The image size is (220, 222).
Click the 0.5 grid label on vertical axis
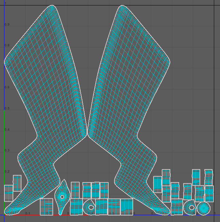7,108
